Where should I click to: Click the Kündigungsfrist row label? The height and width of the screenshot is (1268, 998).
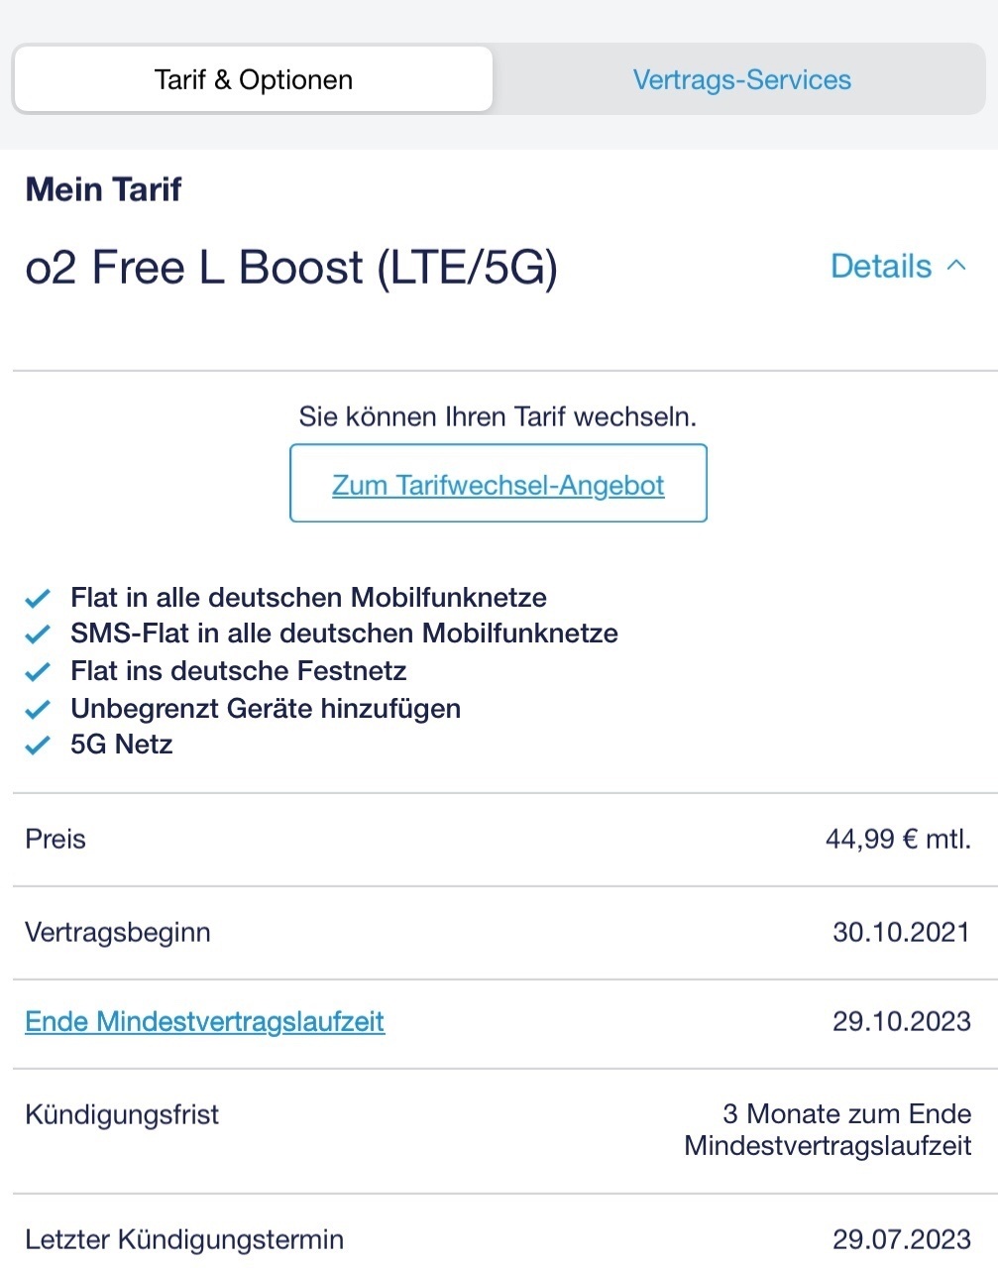point(122,1114)
